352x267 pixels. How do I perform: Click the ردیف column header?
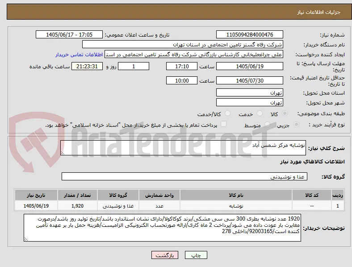[338, 195]
